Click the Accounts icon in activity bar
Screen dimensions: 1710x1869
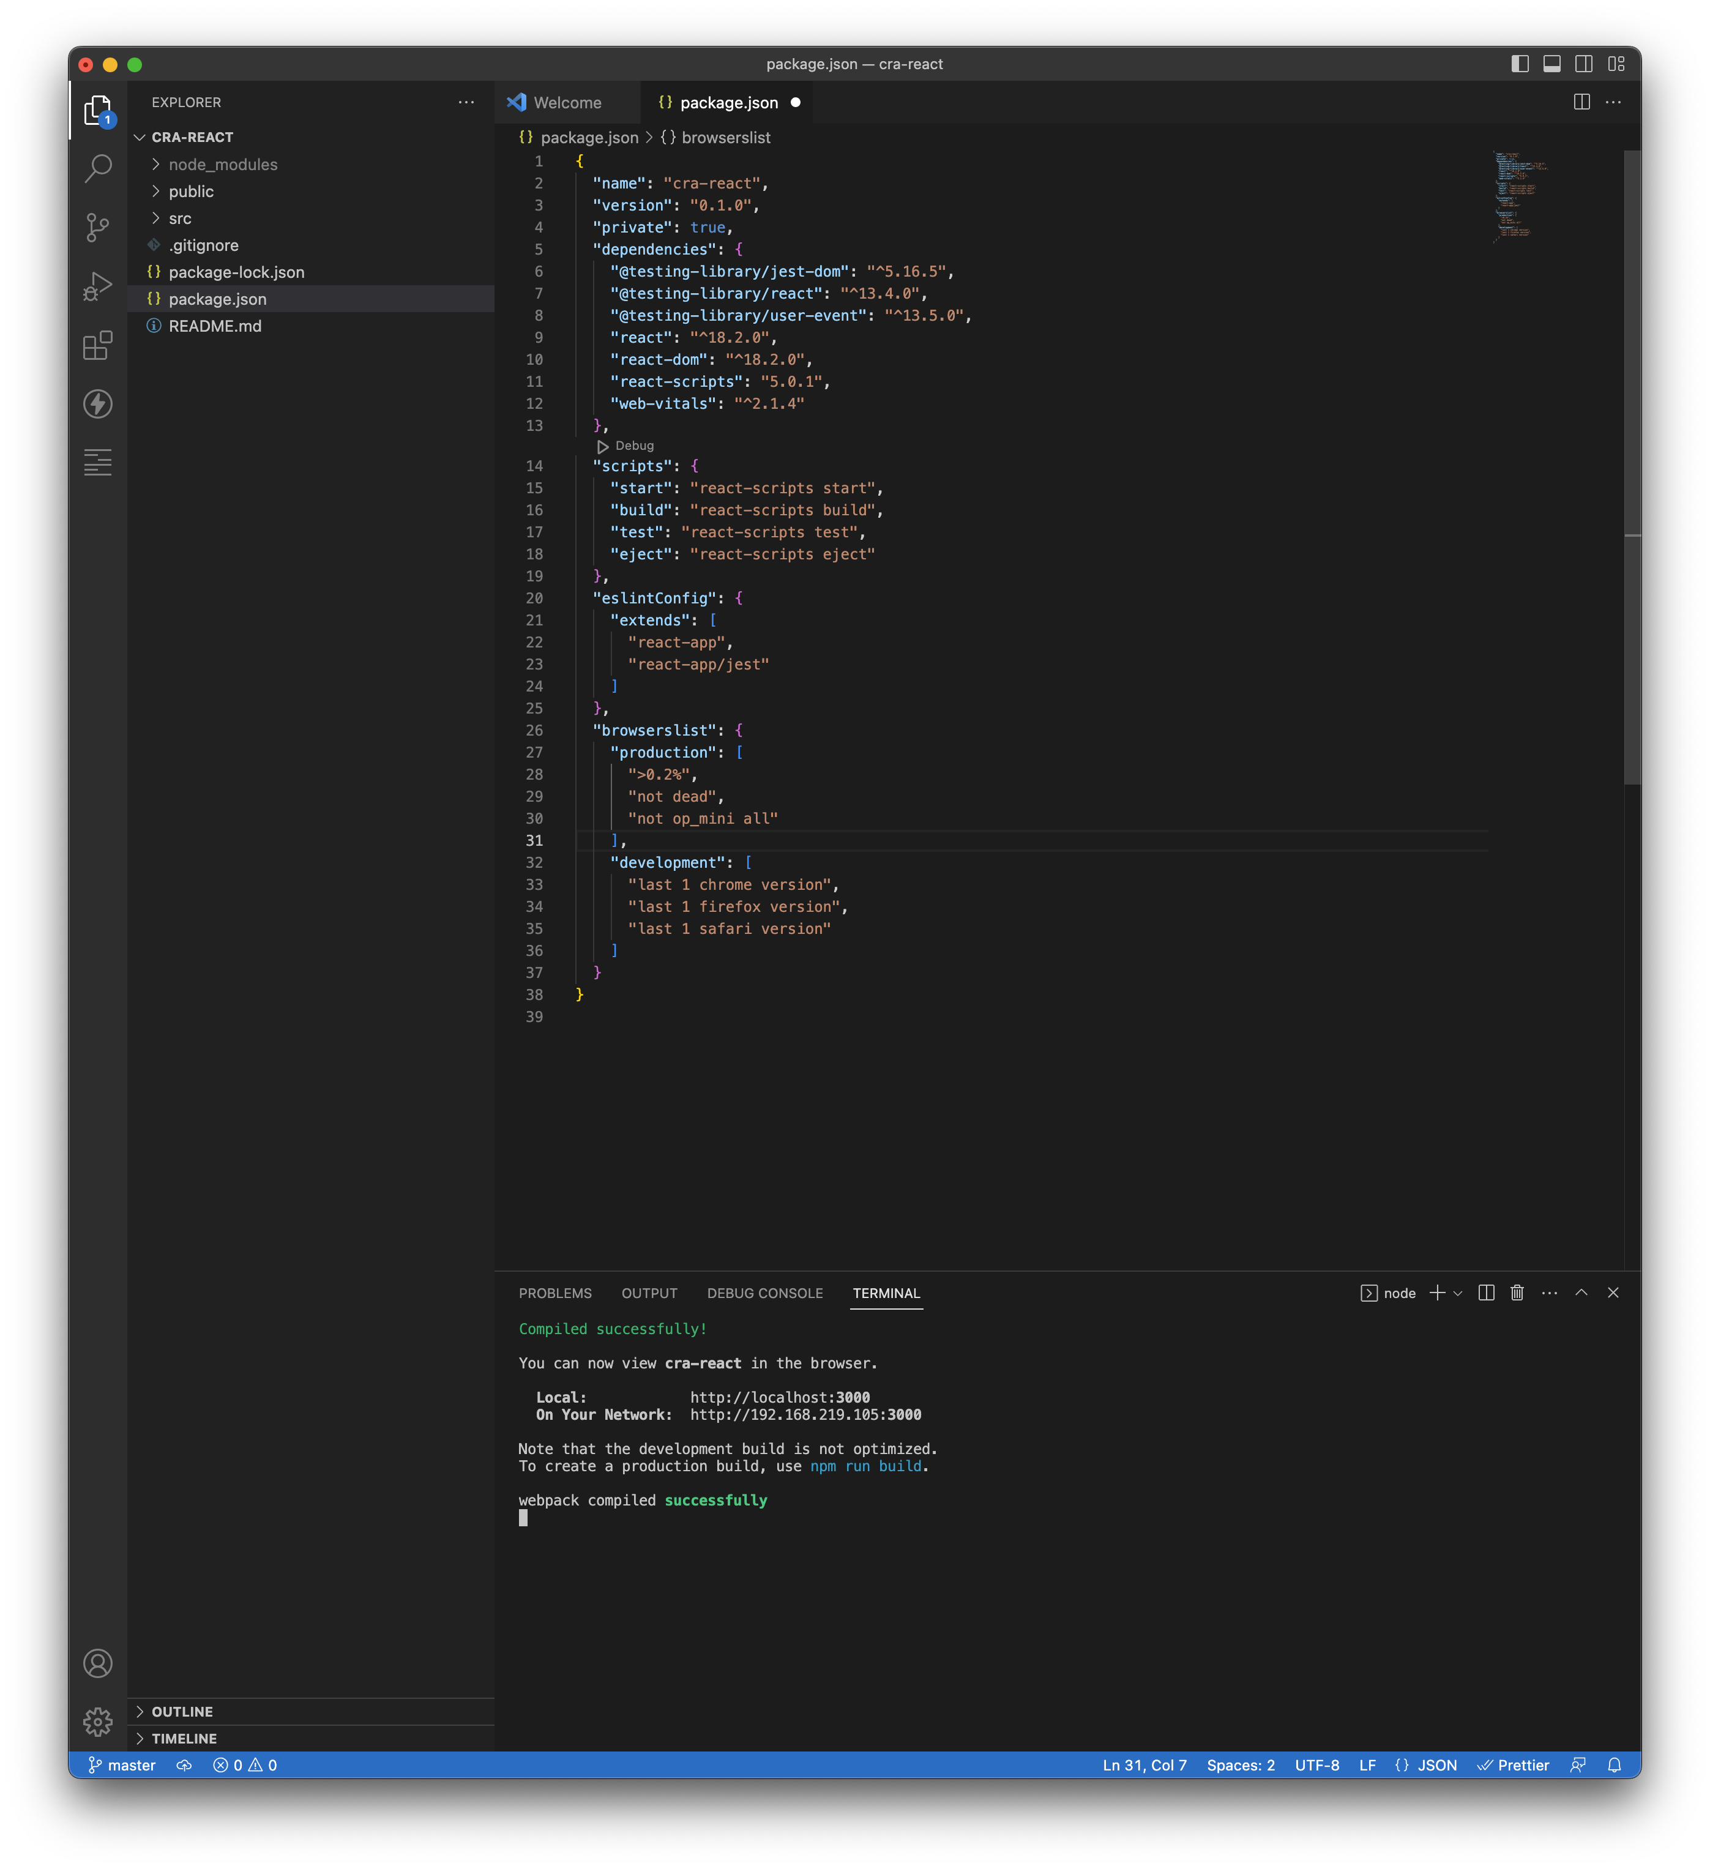click(97, 1663)
